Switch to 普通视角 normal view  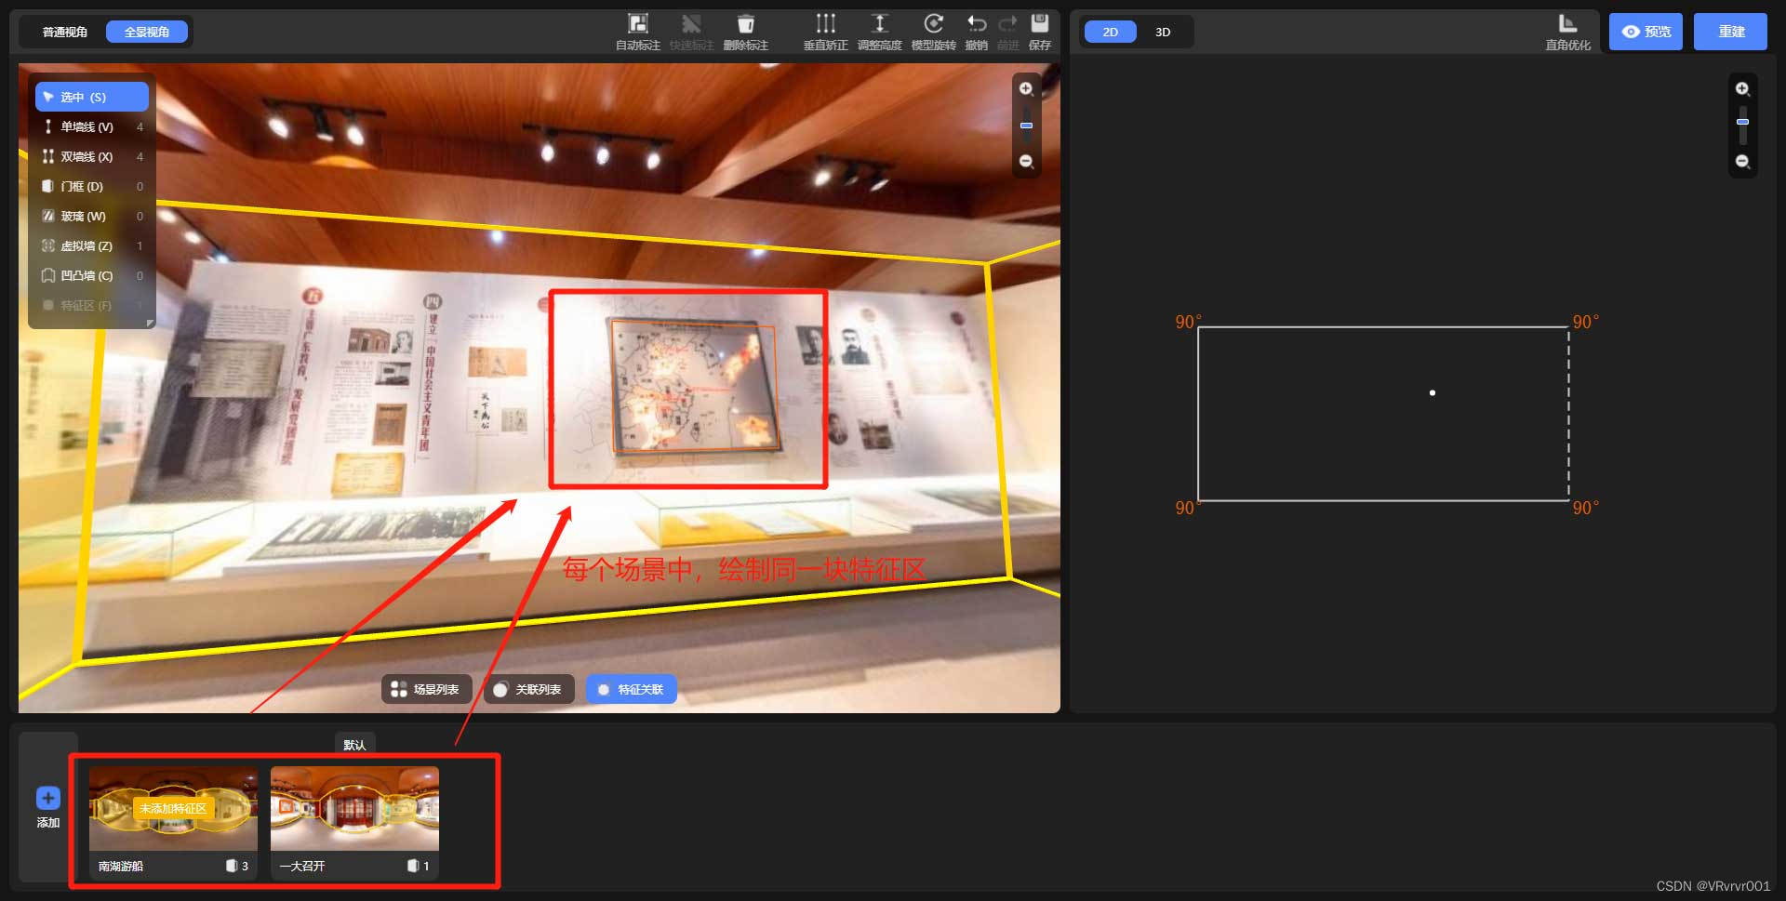coord(65,32)
